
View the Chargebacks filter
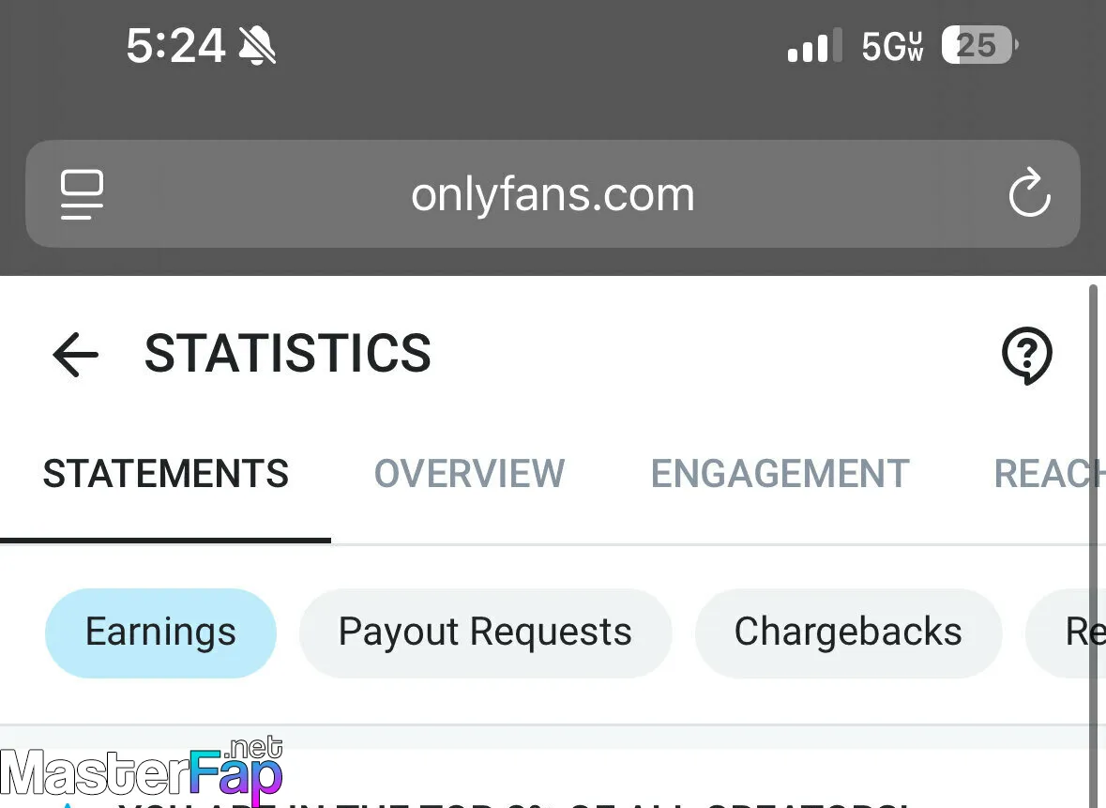pyautogui.click(x=848, y=633)
